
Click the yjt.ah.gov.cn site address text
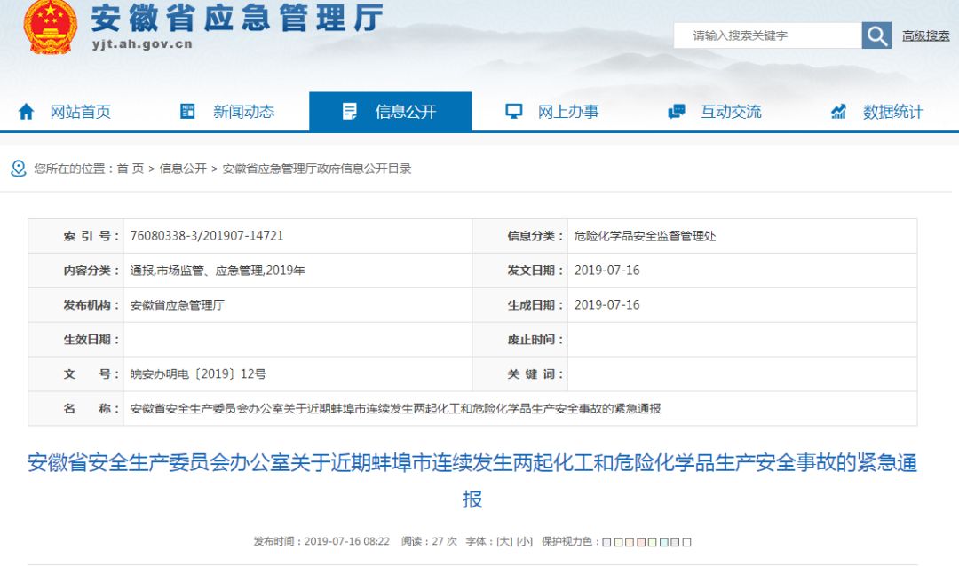(142, 44)
